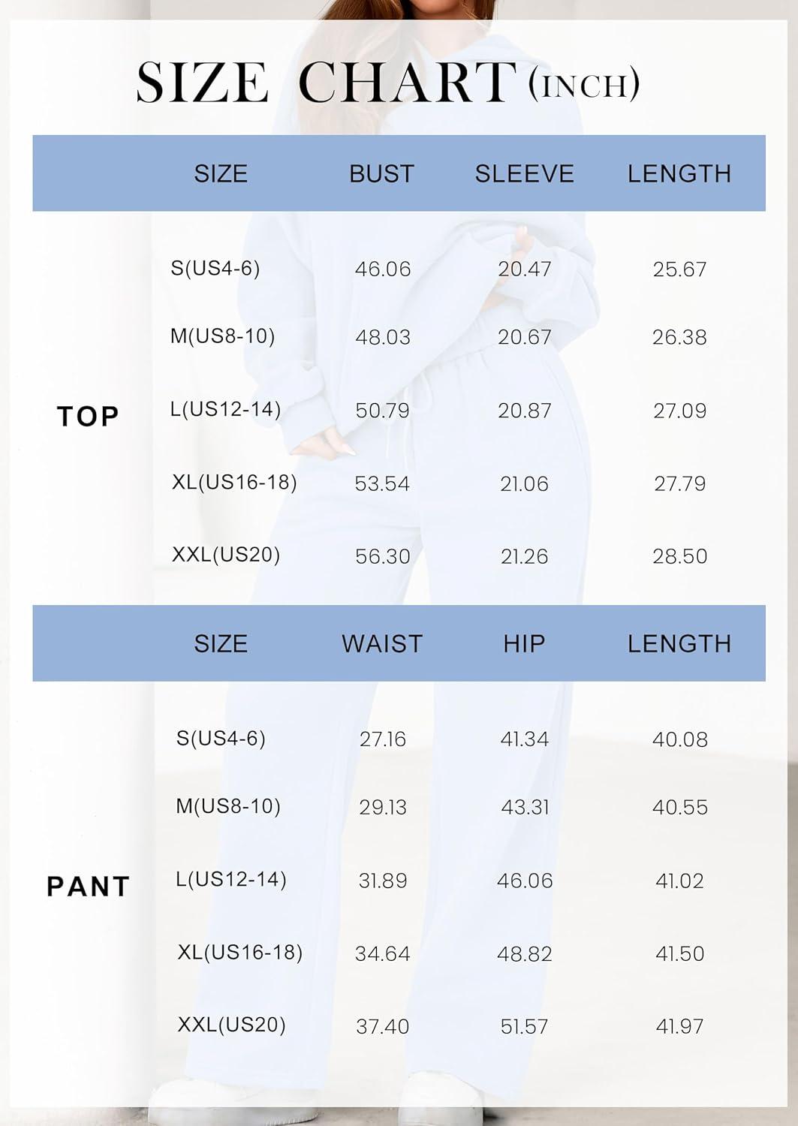Image resolution: width=798 pixels, height=1126 pixels.
Task: Click sleeve value 20.47
Action: (524, 269)
